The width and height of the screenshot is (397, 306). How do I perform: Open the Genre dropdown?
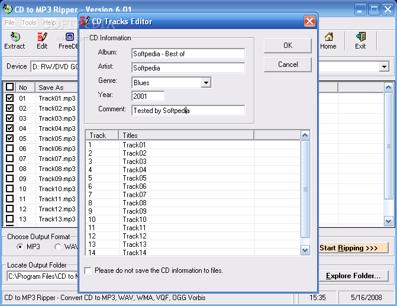coord(206,83)
